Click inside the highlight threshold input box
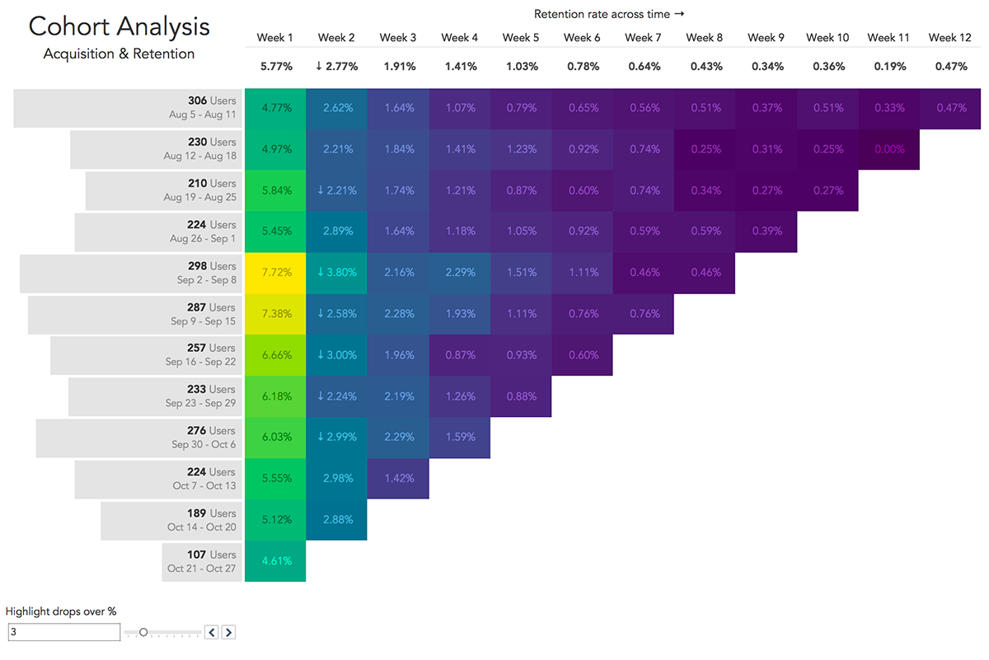 [x=63, y=631]
